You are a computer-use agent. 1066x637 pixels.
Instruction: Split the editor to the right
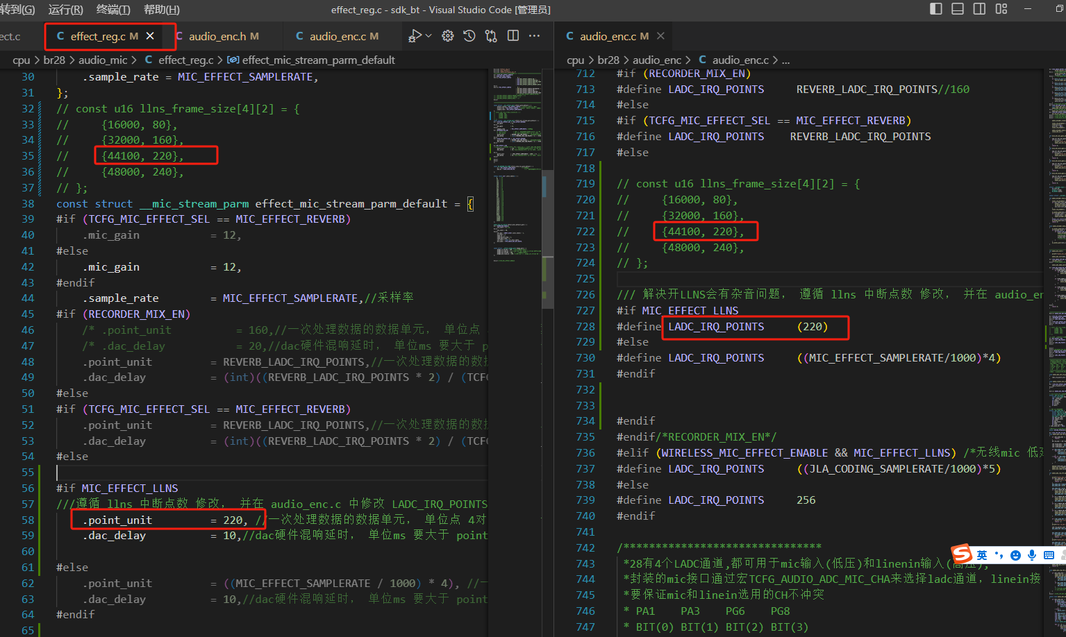tap(513, 36)
